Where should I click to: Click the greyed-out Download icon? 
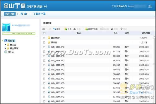(75, 29)
